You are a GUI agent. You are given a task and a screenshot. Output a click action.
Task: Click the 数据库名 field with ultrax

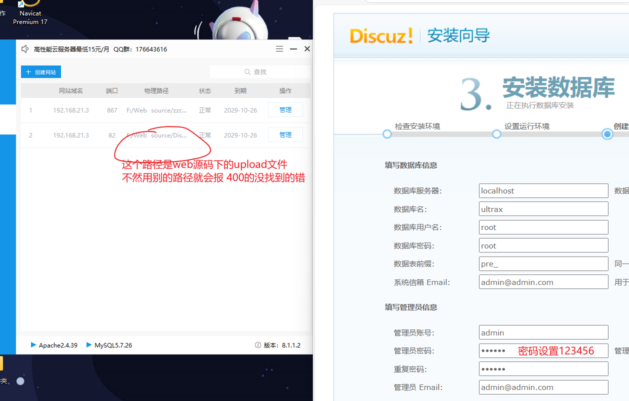click(x=543, y=209)
